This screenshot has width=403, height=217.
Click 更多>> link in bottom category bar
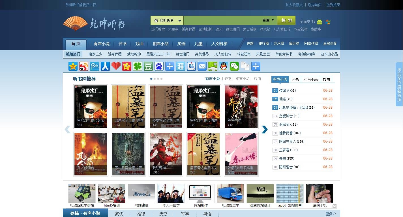(331, 214)
